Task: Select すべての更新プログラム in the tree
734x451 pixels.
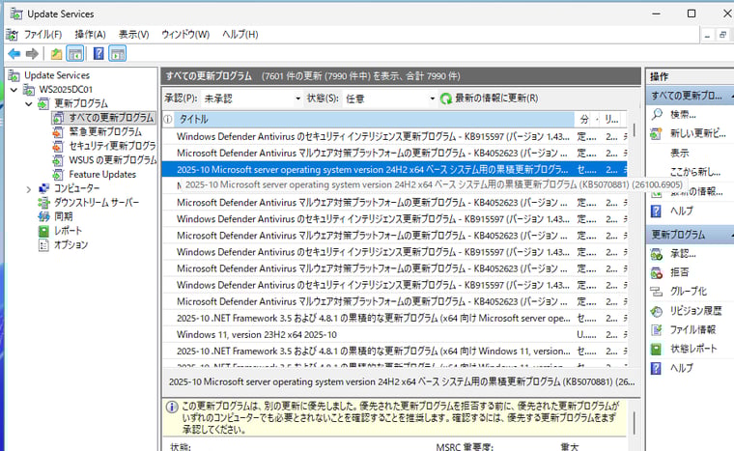Action: [x=111, y=118]
